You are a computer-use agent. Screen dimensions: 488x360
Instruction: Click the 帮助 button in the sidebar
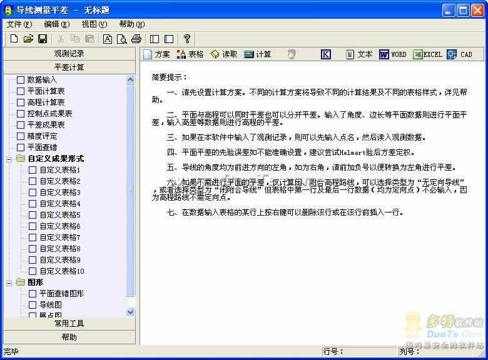69,337
